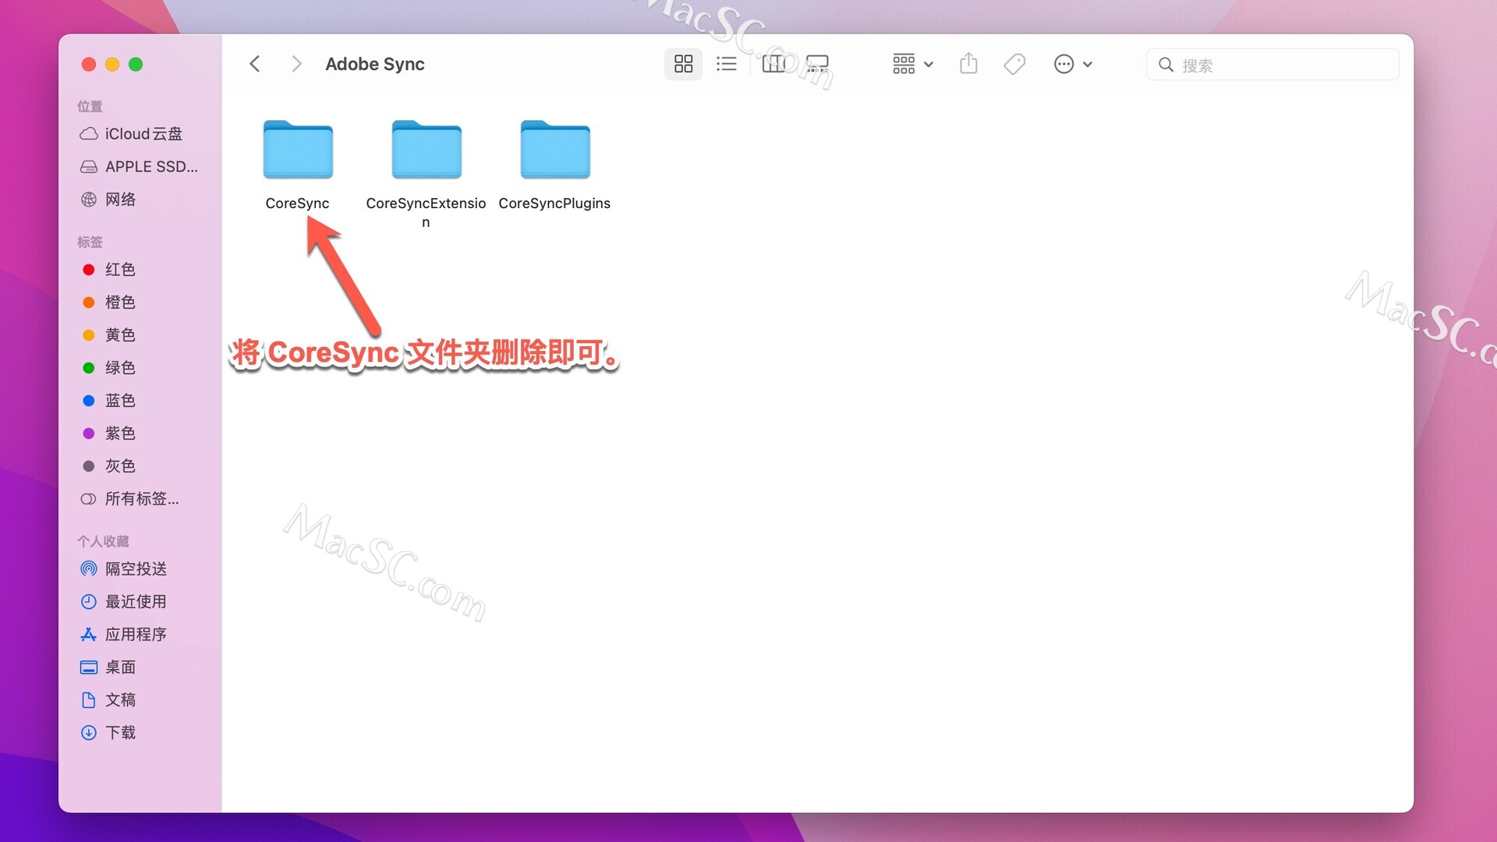1497x842 pixels.
Task: Open the group-by options dropdown
Action: pyautogui.click(x=912, y=64)
